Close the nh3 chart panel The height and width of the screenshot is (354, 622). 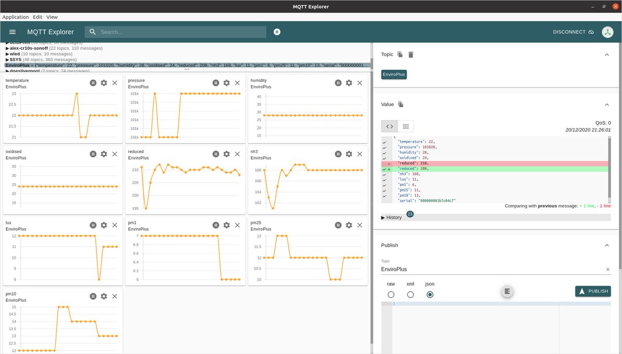pyautogui.click(x=360, y=154)
